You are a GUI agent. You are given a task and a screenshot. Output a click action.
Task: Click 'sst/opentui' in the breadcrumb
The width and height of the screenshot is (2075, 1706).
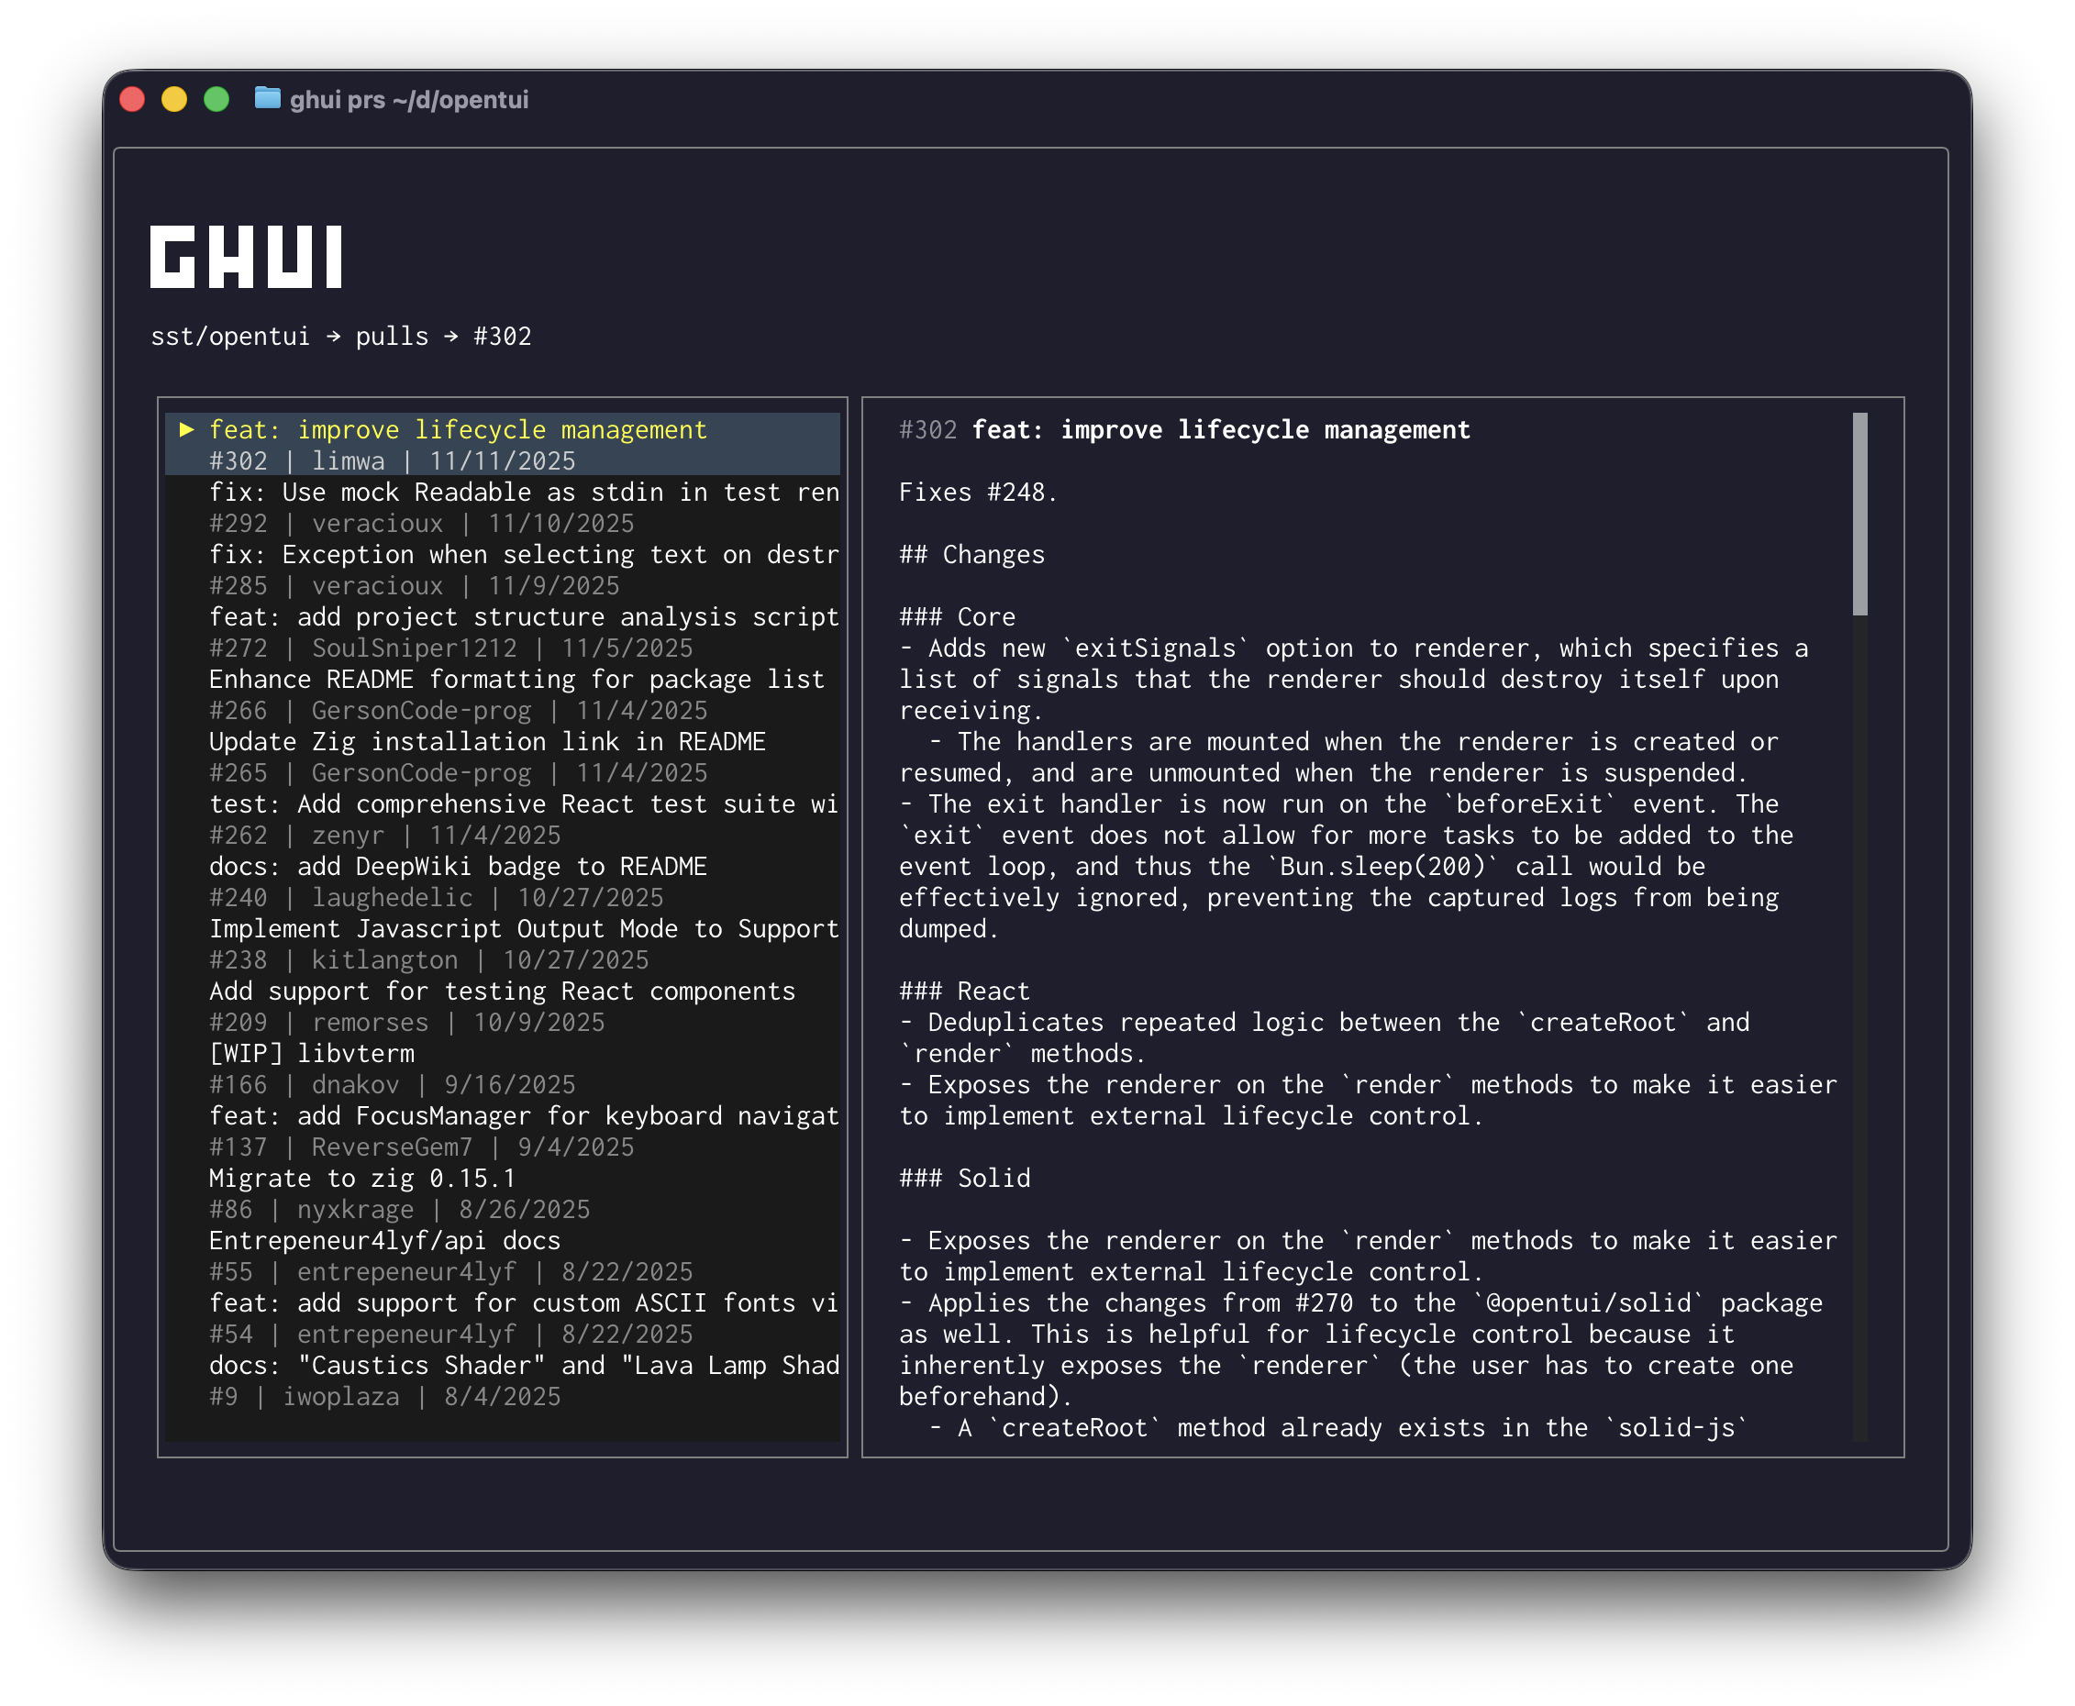(x=232, y=336)
